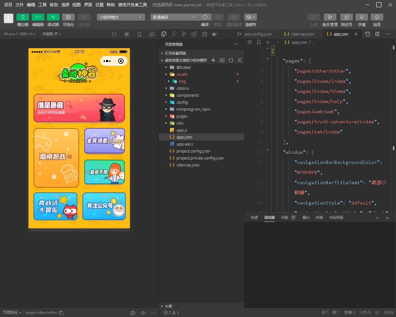The width and height of the screenshot is (396, 317).
Task: Click the clear cache layers icon
Action: pyautogui.click(x=250, y=17)
